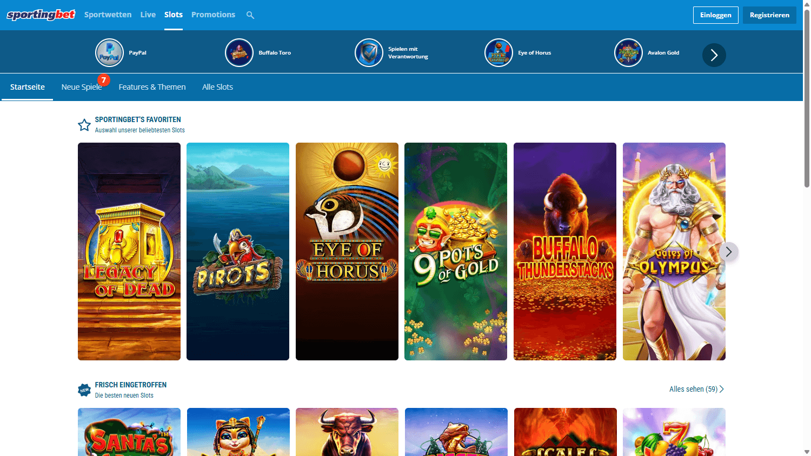This screenshot has height=456, width=811.
Task: Click the sportingbet logo
Action: [41, 15]
